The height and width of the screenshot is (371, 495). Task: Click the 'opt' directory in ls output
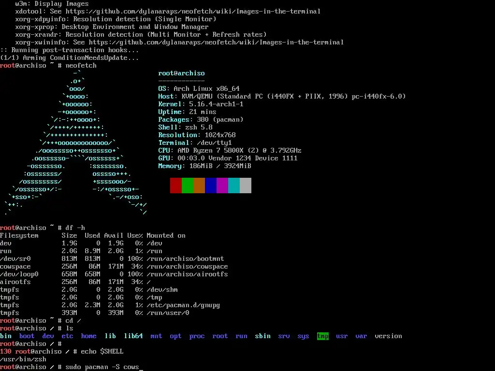point(175,336)
